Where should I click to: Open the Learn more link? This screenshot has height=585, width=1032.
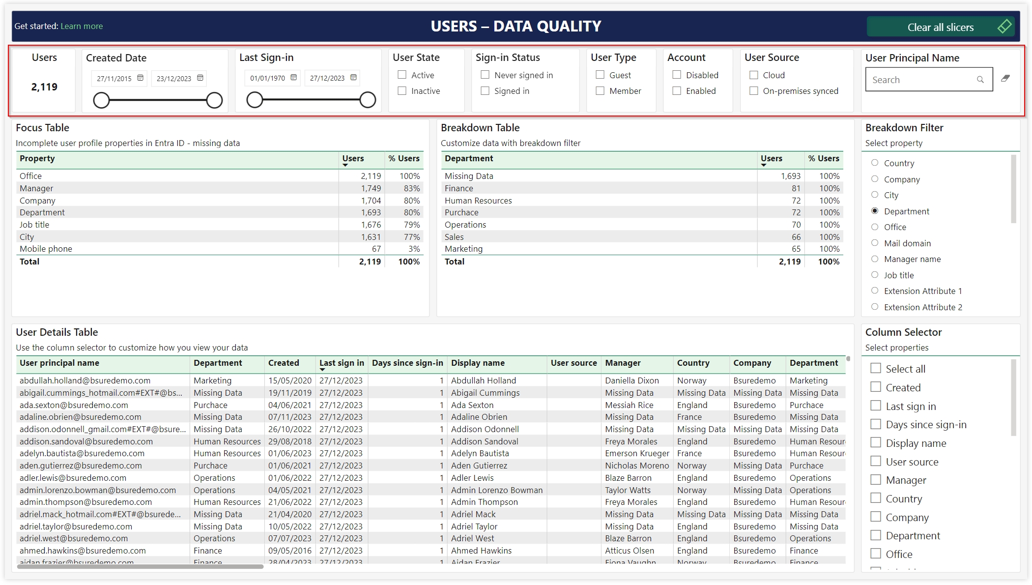click(x=82, y=26)
